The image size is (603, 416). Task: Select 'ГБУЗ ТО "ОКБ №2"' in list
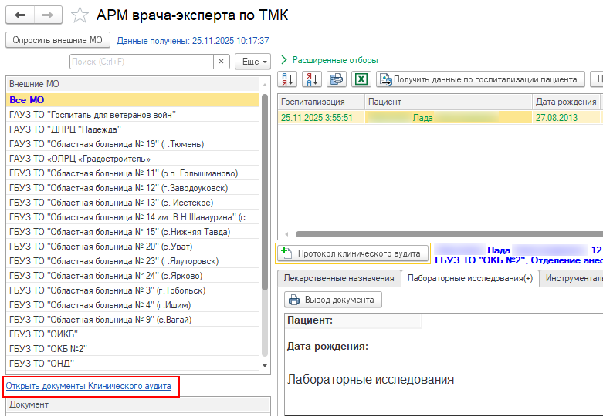point(48,348)
